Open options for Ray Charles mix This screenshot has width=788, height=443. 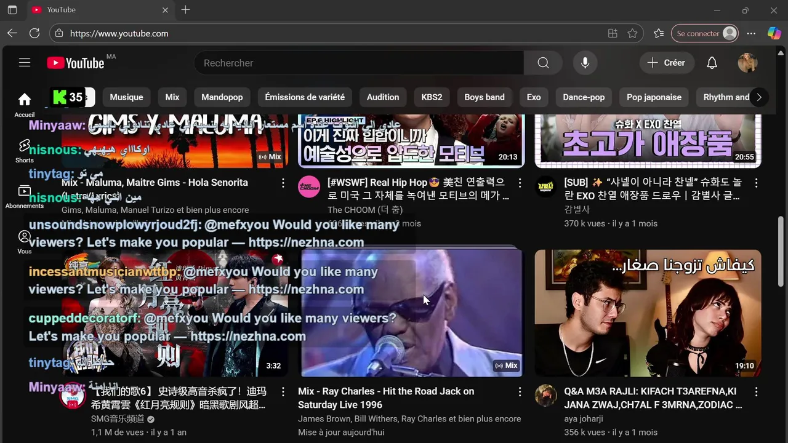[x=520, y=391]
